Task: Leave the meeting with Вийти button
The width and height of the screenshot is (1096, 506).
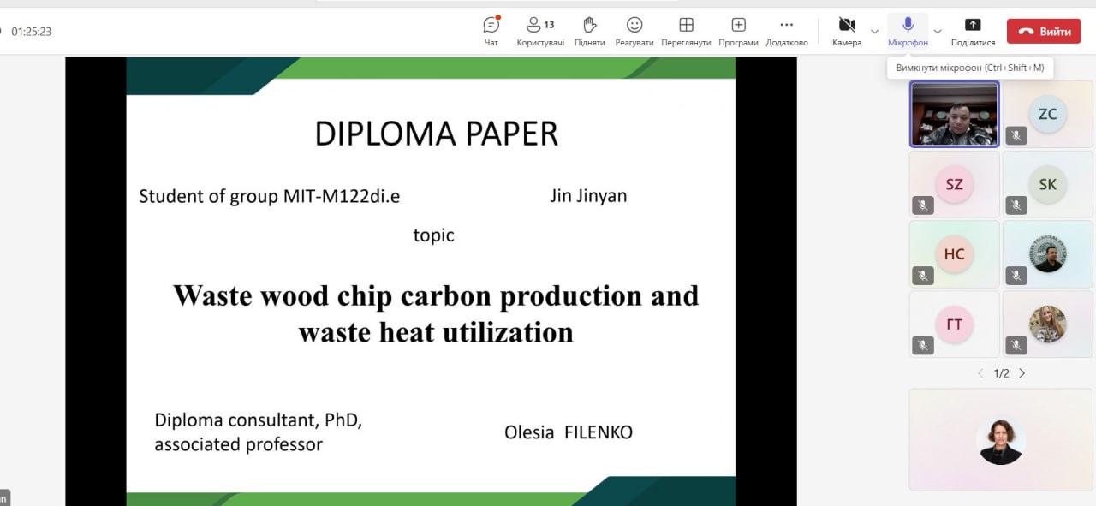Action: tap(1044, 32)
